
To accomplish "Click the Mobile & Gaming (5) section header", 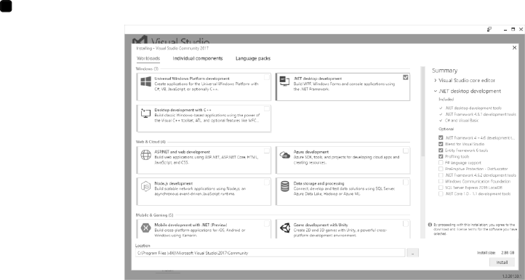I will 154,215.
